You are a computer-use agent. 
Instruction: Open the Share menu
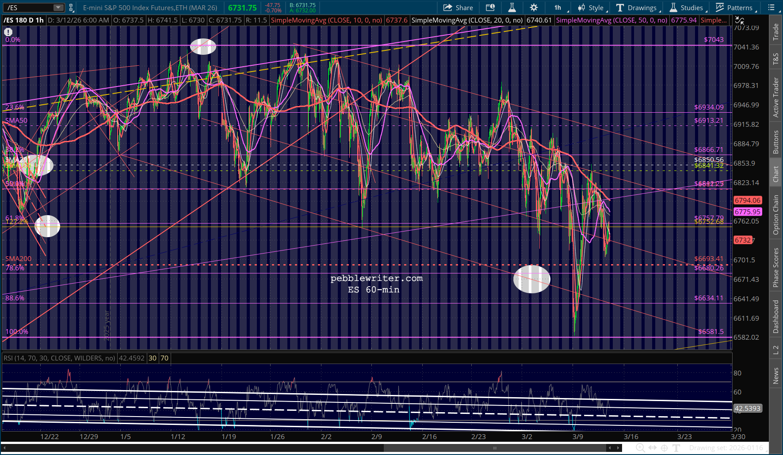click(x=458, y=8)
